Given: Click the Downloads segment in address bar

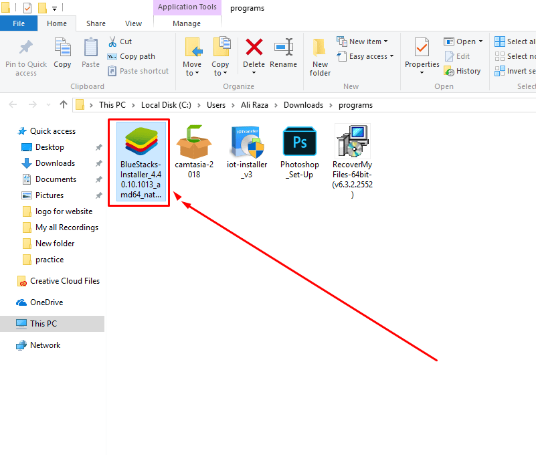Looking at the screenshot, I should tap(303, 105).
